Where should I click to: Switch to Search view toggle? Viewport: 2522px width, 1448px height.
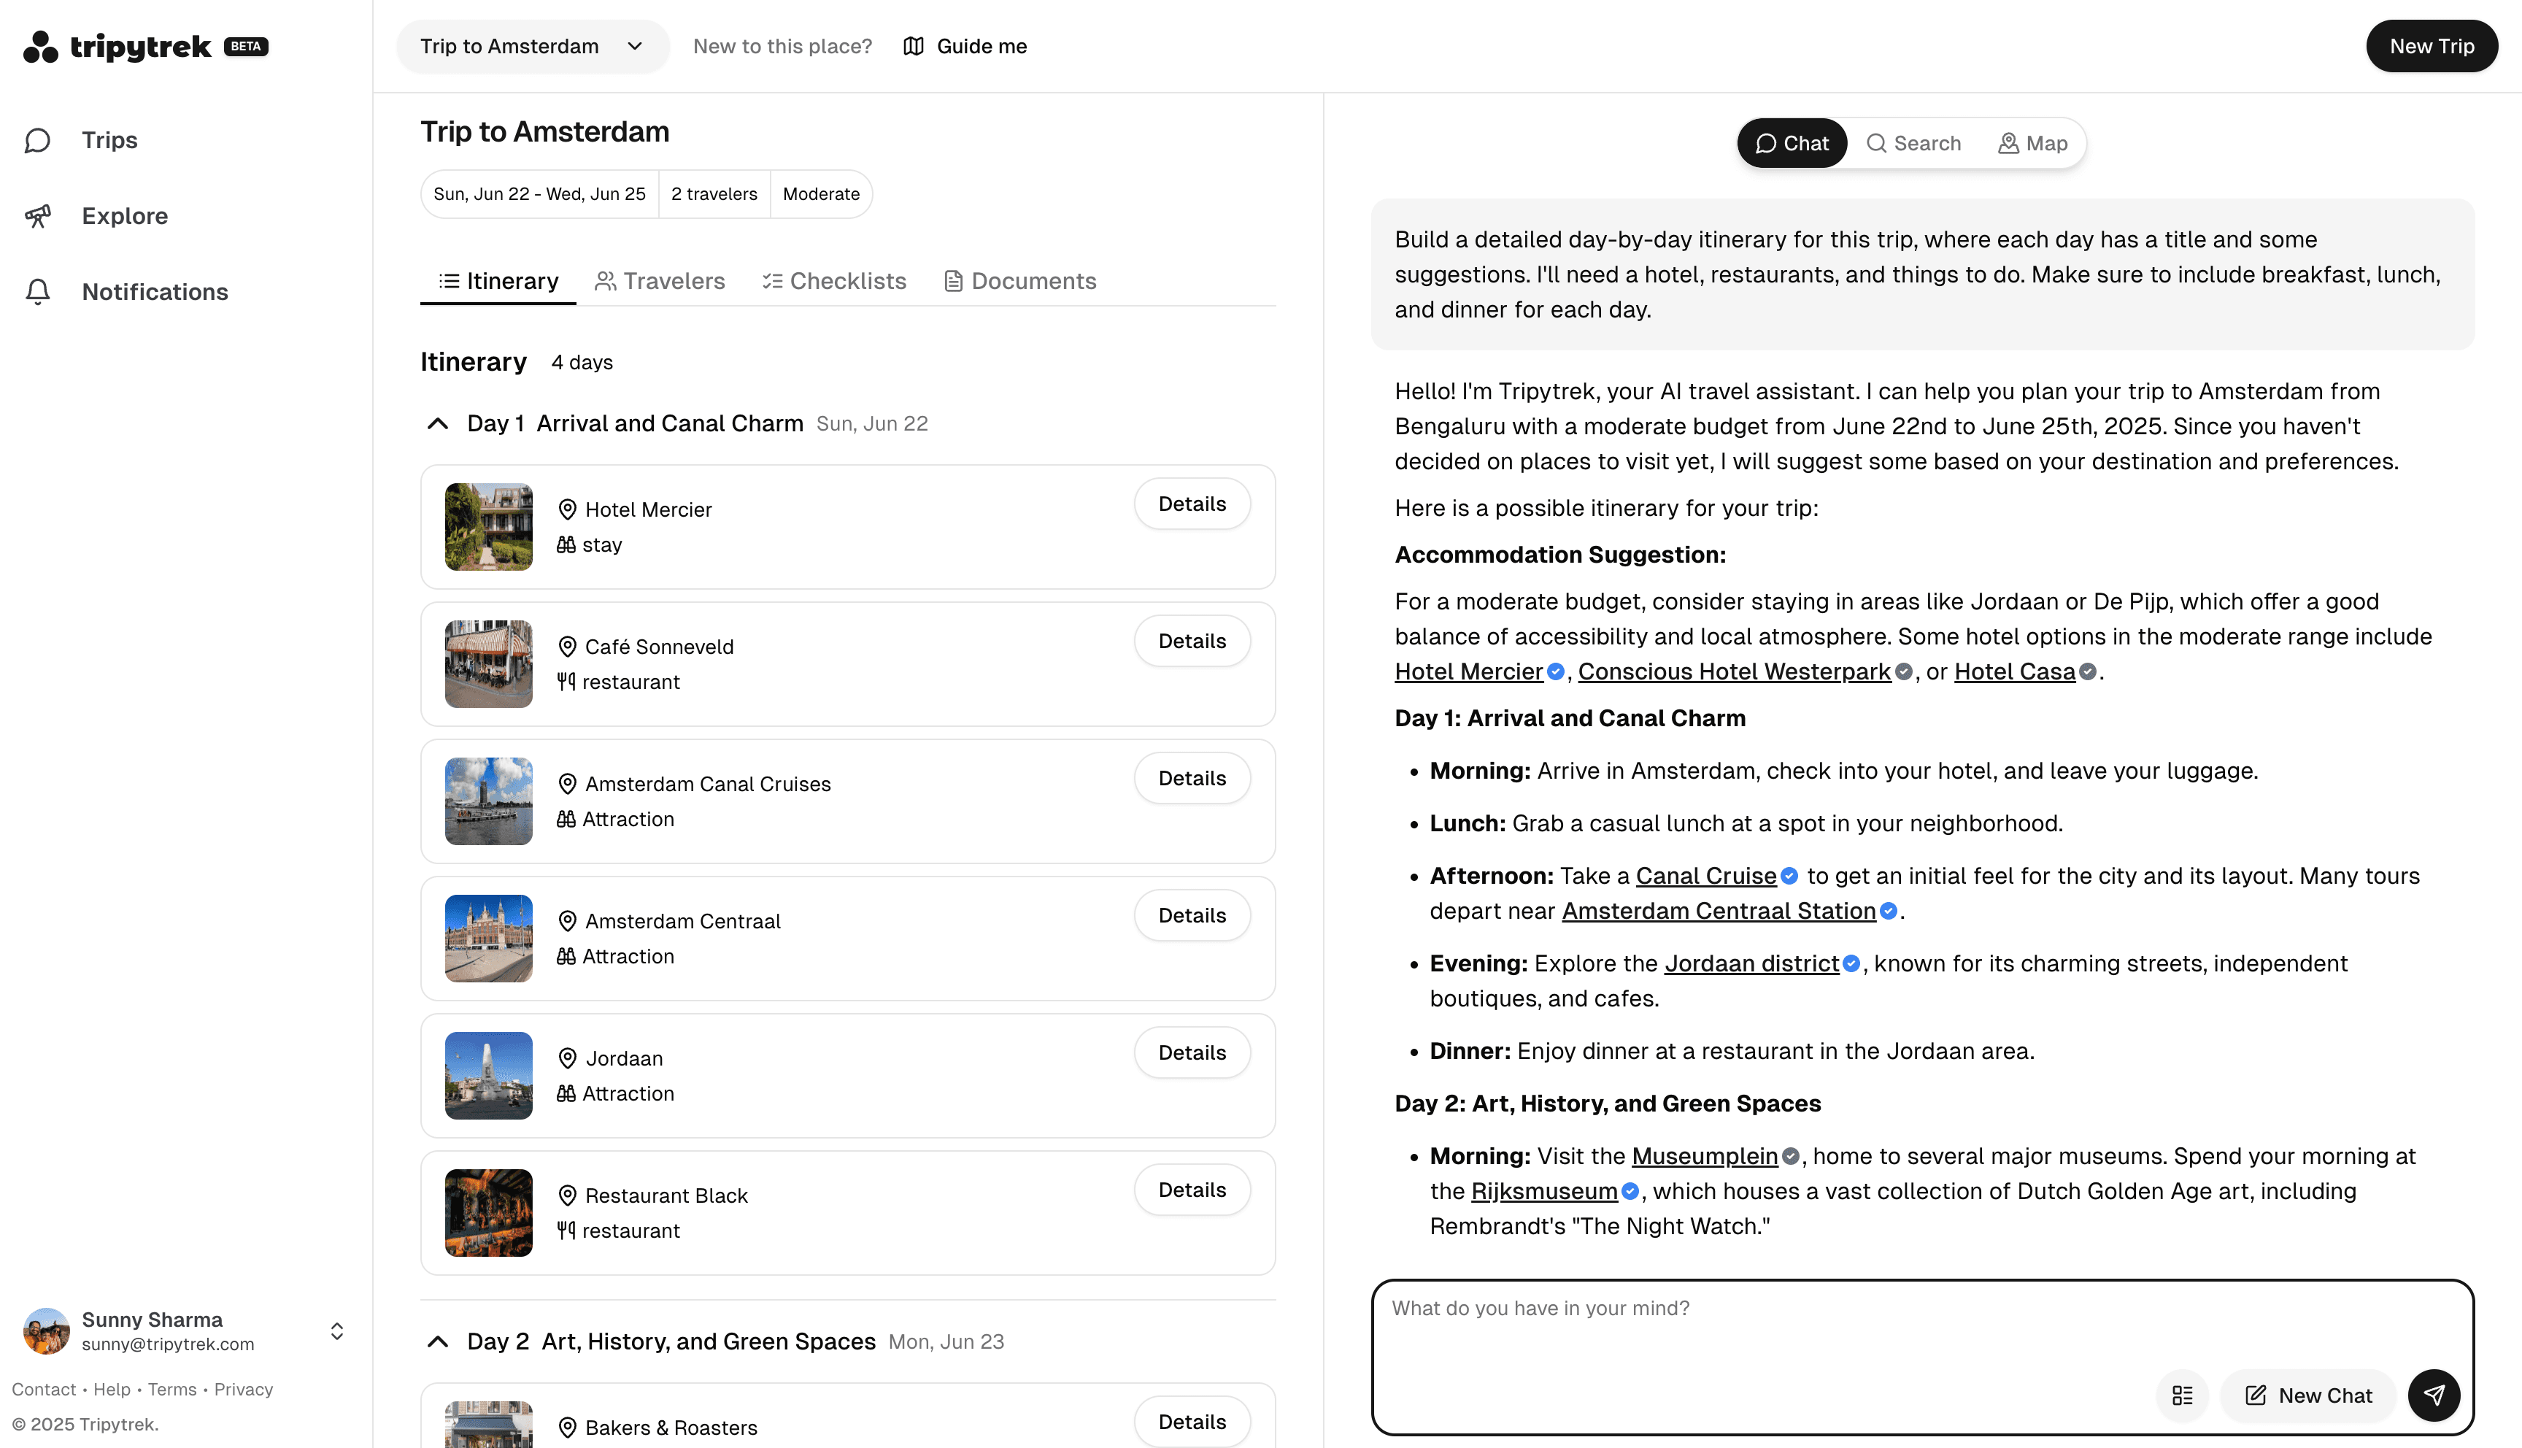1913,143
